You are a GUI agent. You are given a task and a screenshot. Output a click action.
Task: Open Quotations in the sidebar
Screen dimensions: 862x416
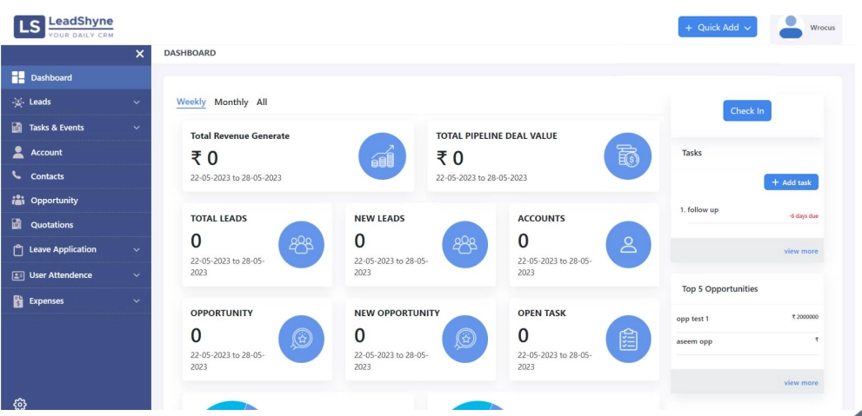76,224
